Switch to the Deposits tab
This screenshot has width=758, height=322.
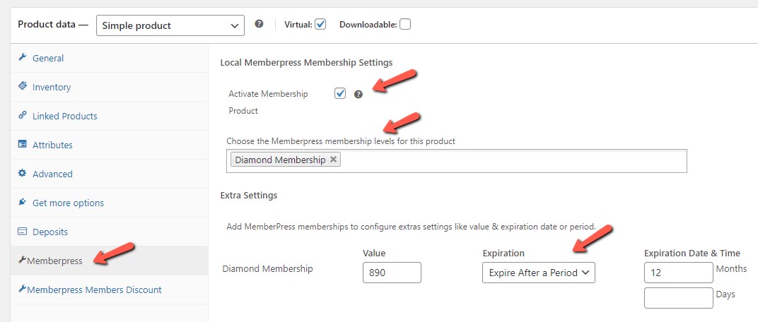point(110,232)
